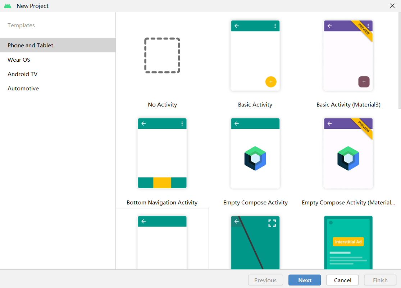
Task: Select the Bottom Navigation Activity thumbnail
Action: coord(162,153)
